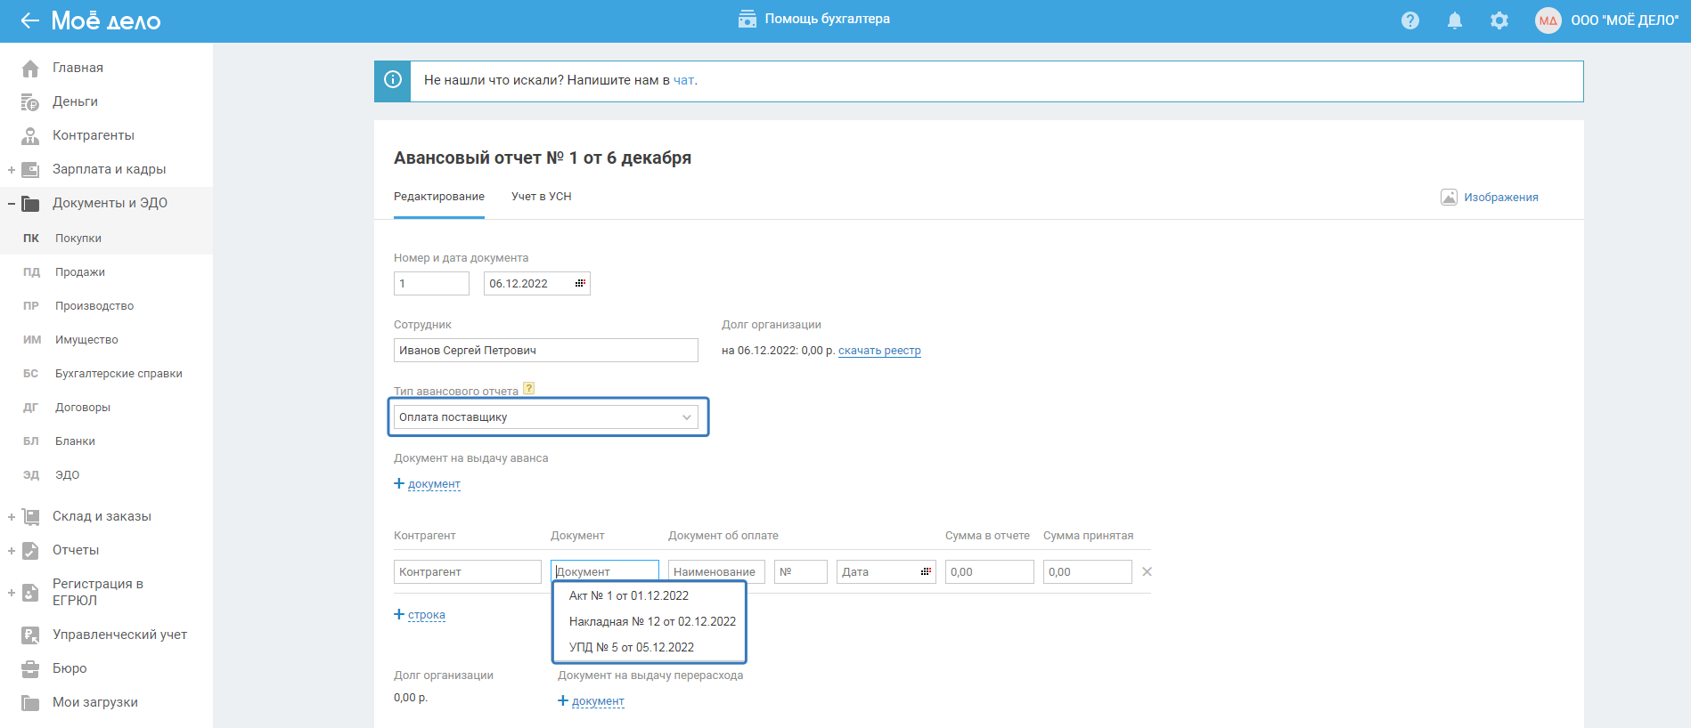Click the Управленческий учет icon
The image size is (1691, 728).
pos(30,635)
